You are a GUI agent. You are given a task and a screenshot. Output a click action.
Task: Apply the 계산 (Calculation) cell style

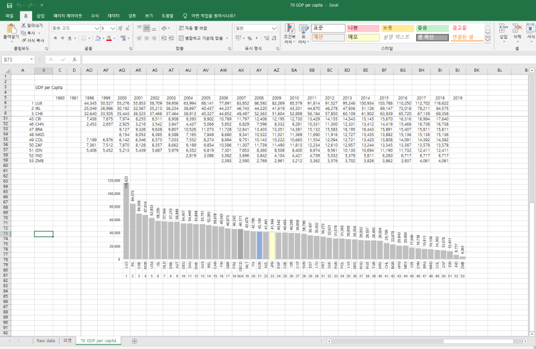pyautogui.click(x=328, y=38)
